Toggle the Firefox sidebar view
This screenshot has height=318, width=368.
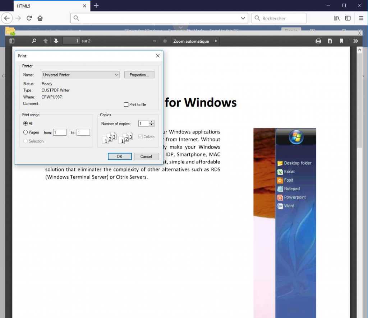tap(348, 18)
